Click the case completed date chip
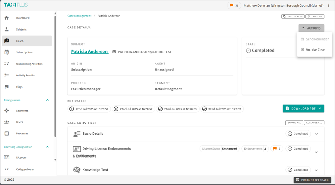335x185 pixels. click(178, 109)
